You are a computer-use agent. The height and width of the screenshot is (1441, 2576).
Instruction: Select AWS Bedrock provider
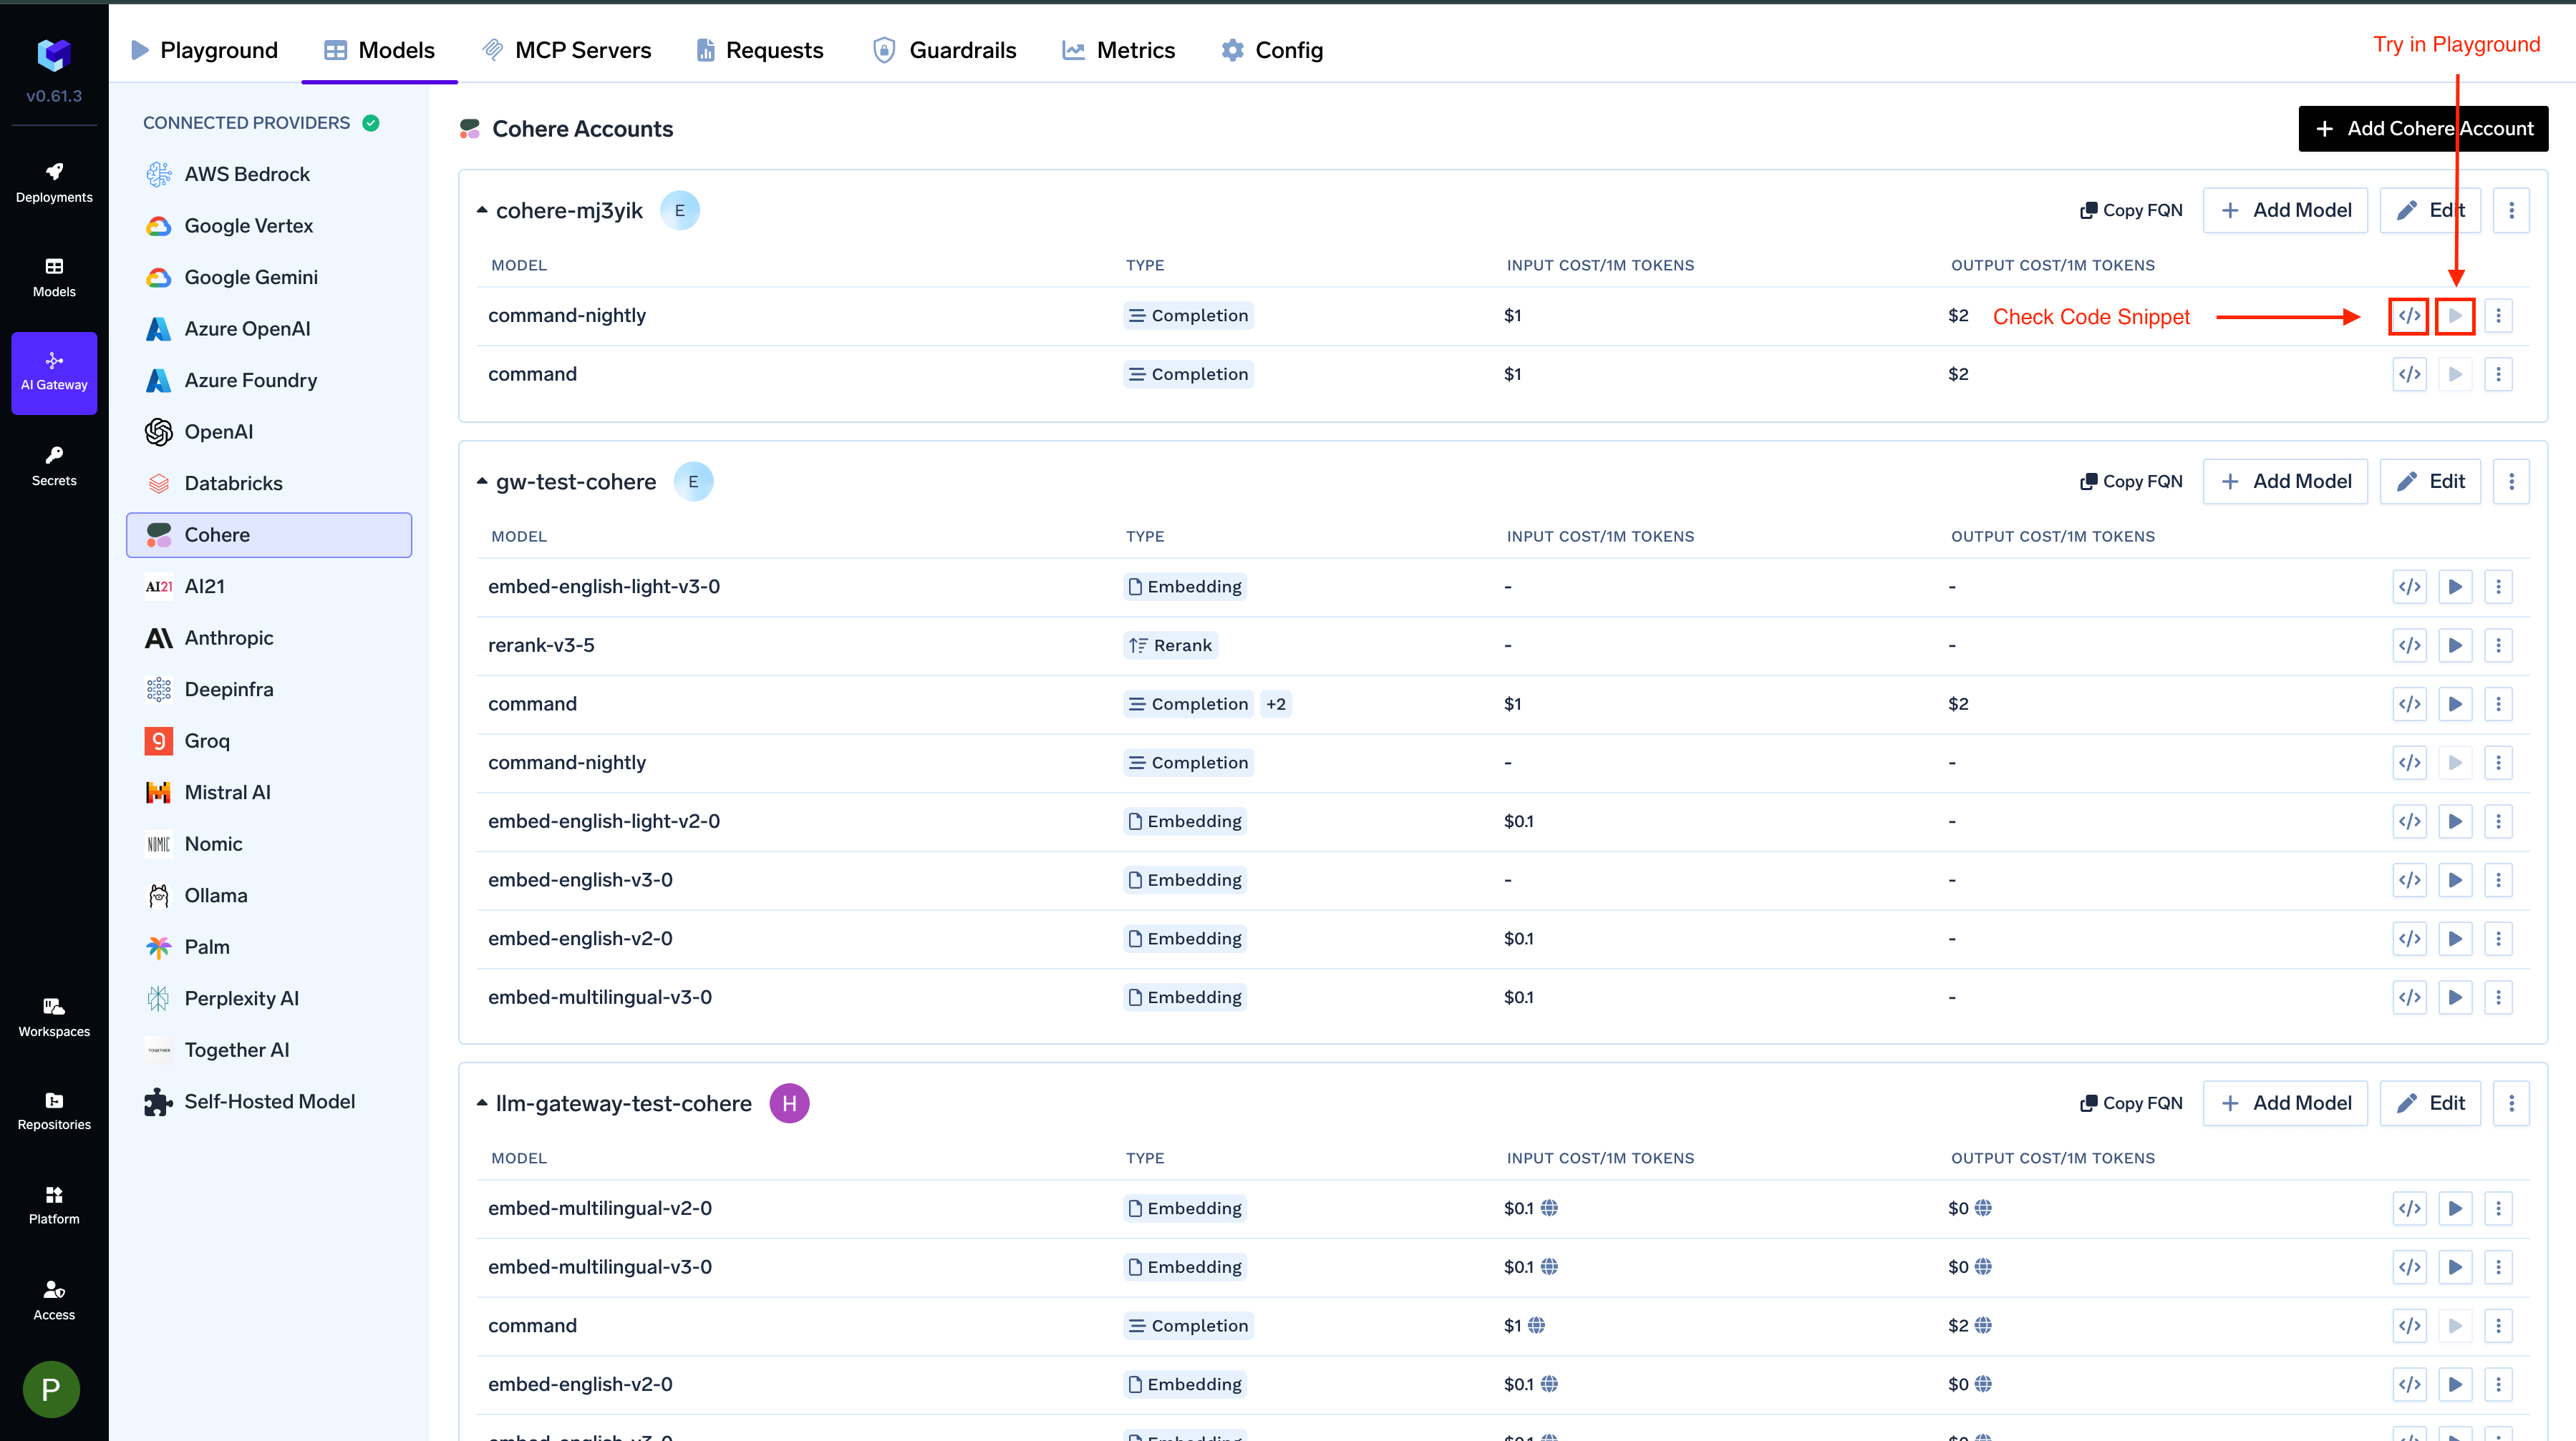[268, 175]
